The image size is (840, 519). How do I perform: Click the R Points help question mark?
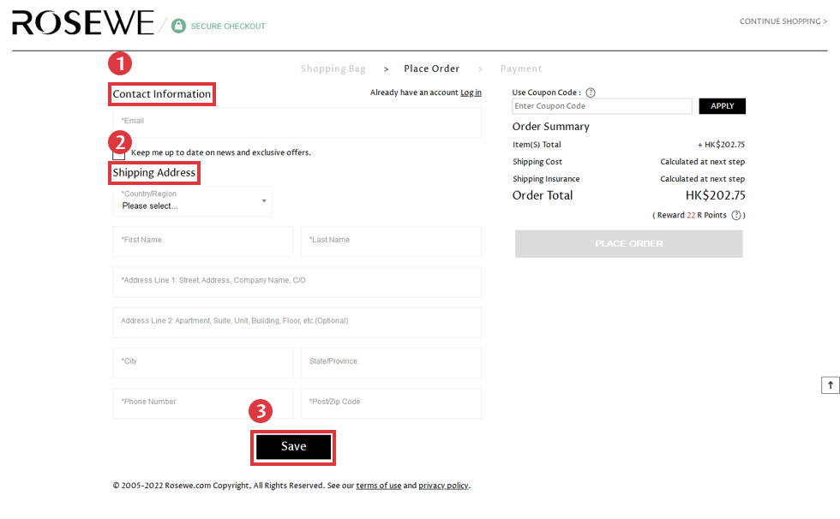(736, 215)
